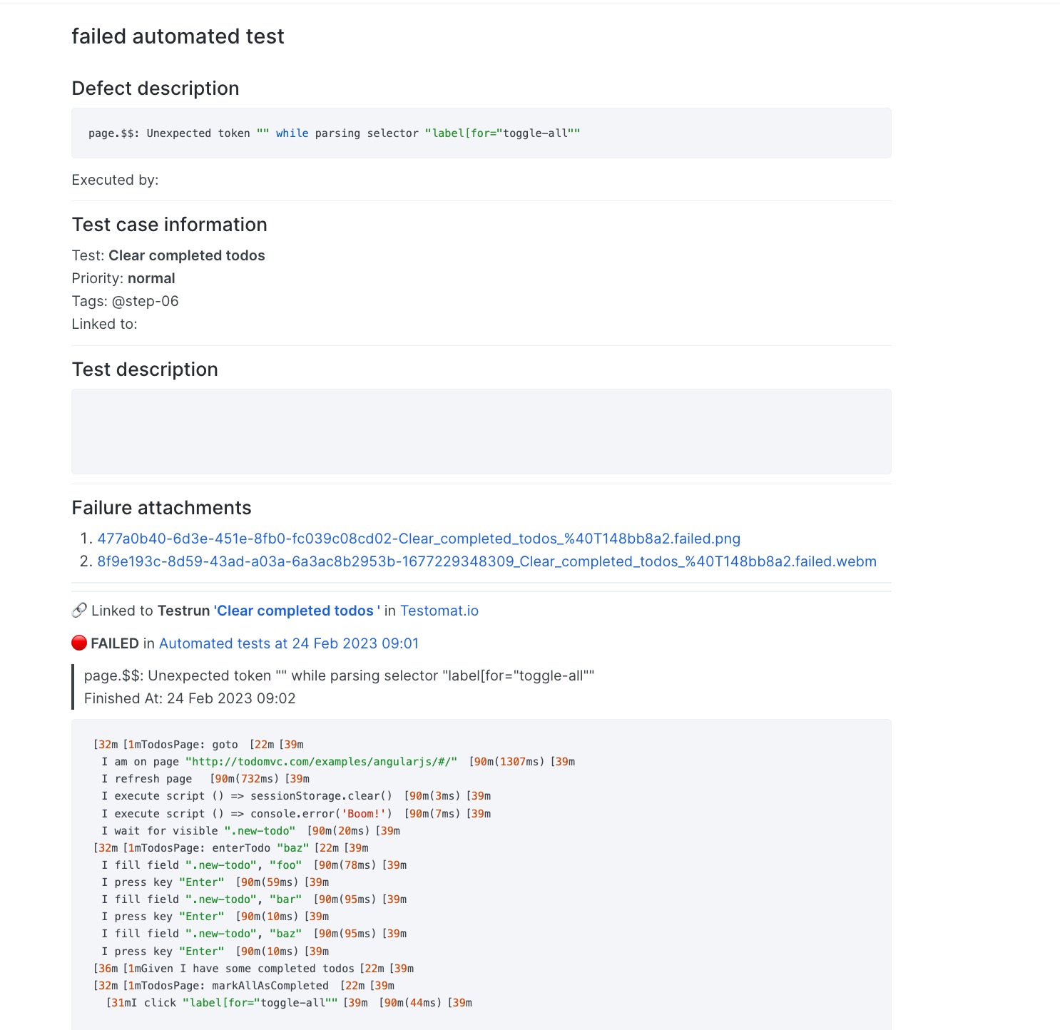Click the 'failed automated test' page title

[178, 36]
